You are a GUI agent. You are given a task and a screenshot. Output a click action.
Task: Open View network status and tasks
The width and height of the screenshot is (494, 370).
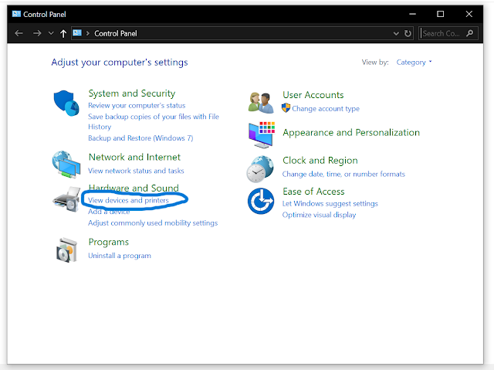(136, 171)
